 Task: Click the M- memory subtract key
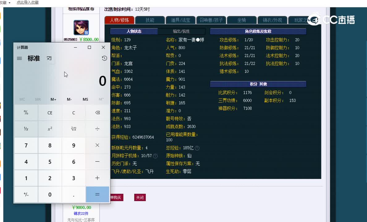tap(69, 99)
